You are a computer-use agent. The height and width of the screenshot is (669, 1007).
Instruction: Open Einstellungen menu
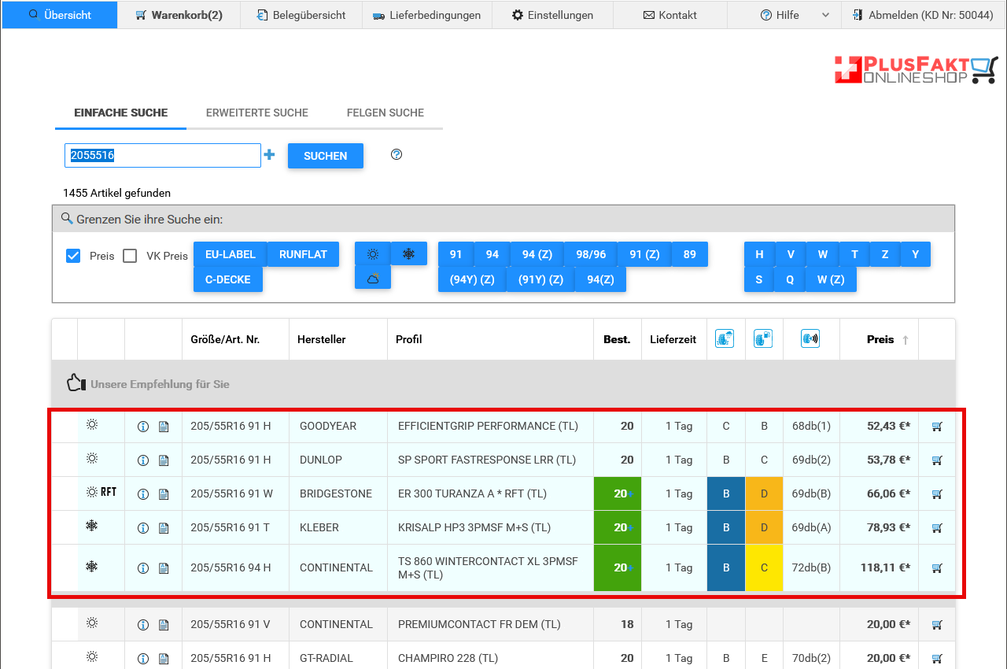coord(552,15)
